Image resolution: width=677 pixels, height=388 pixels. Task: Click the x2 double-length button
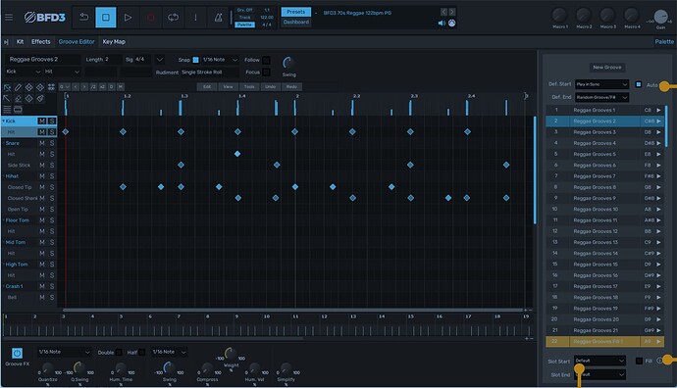pyautogui.click(x=102, y=86)
